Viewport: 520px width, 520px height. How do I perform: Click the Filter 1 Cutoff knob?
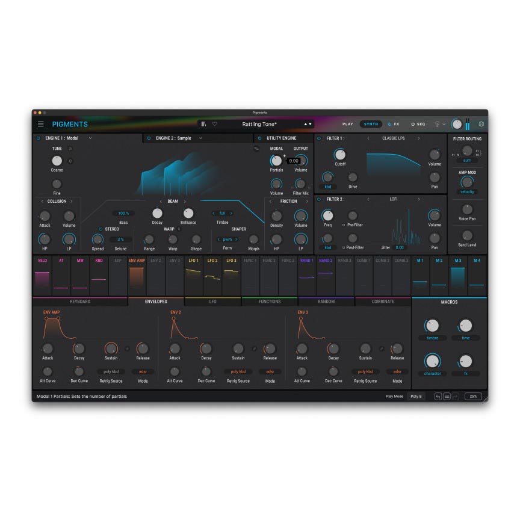point(340,155)
